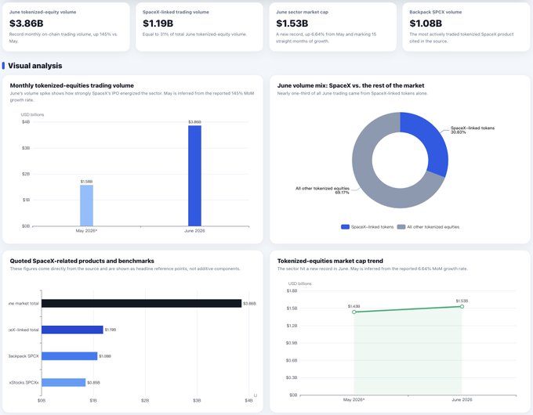Select the blue SpaceX-linked donut segment
This screenshot has height=415, width=533.
point(435,143)
